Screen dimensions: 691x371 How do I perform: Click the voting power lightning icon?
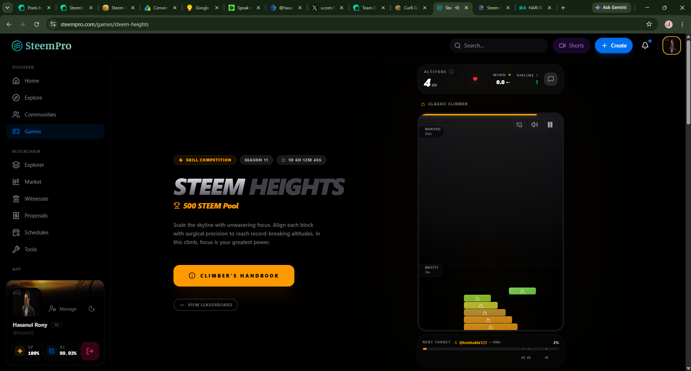[20, 351]
